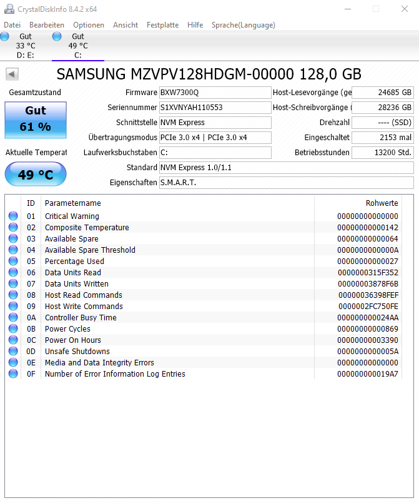Click raw value 000000000019A7
The height and width of the screenshot is (503, 419).
[x=368, y=374]
